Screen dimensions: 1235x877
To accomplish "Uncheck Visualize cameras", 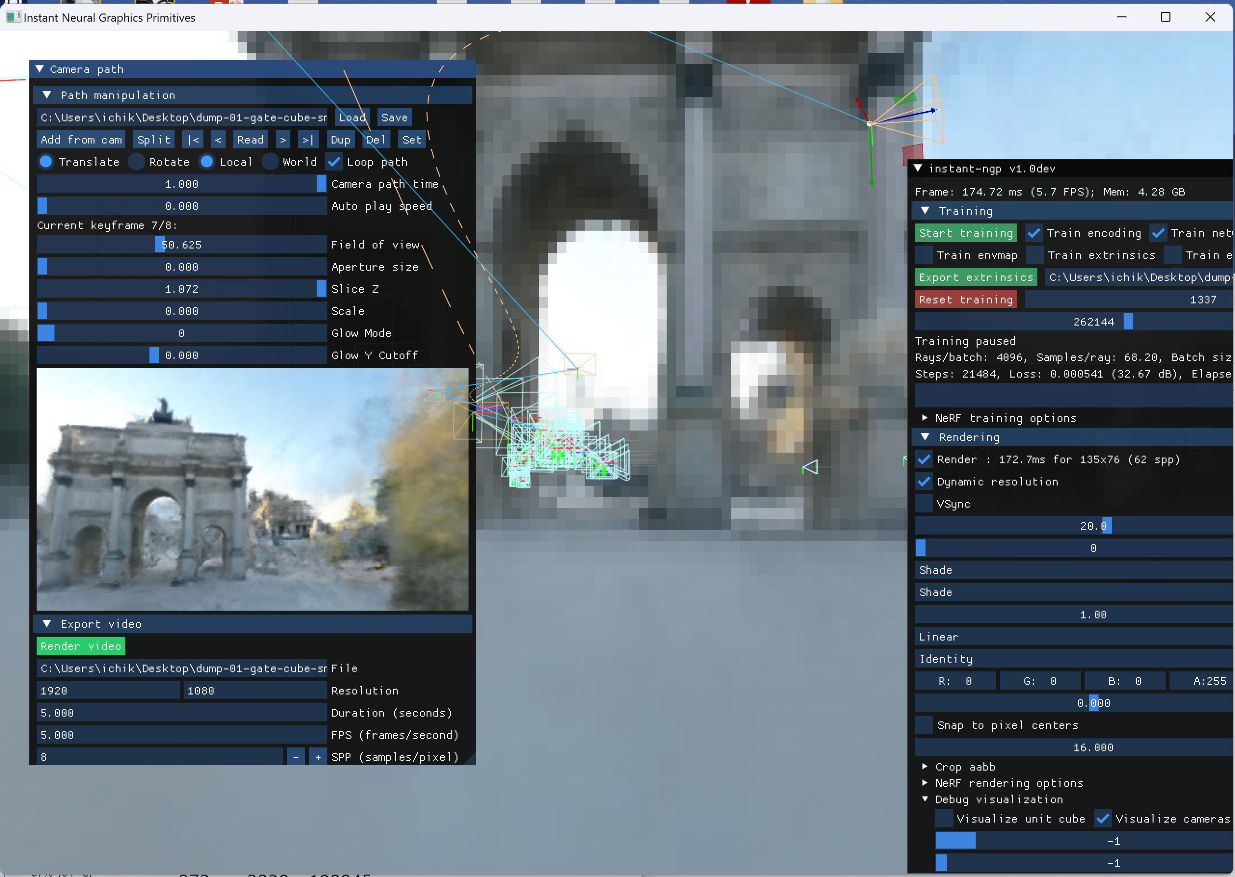I will [1103, 819].
